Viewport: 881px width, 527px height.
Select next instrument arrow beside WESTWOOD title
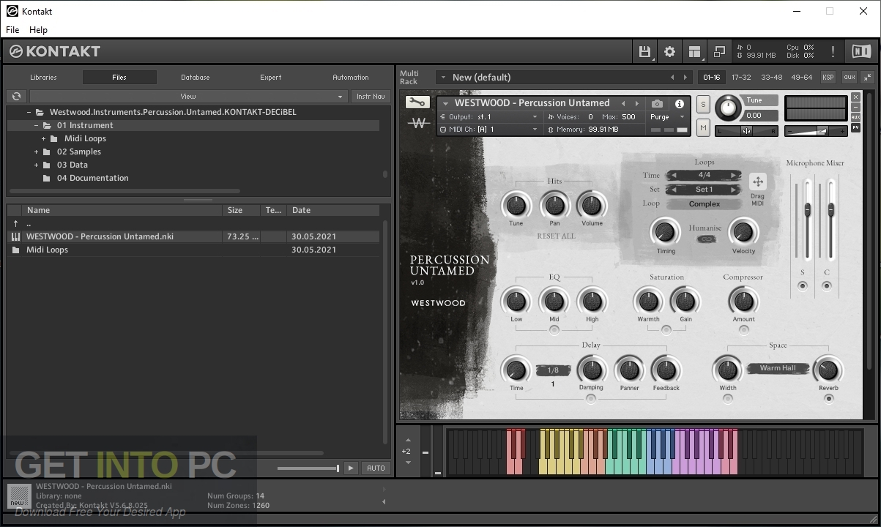point(637,103)
